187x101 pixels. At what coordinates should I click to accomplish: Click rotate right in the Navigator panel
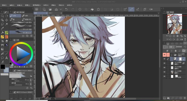(x=174, y=39)
